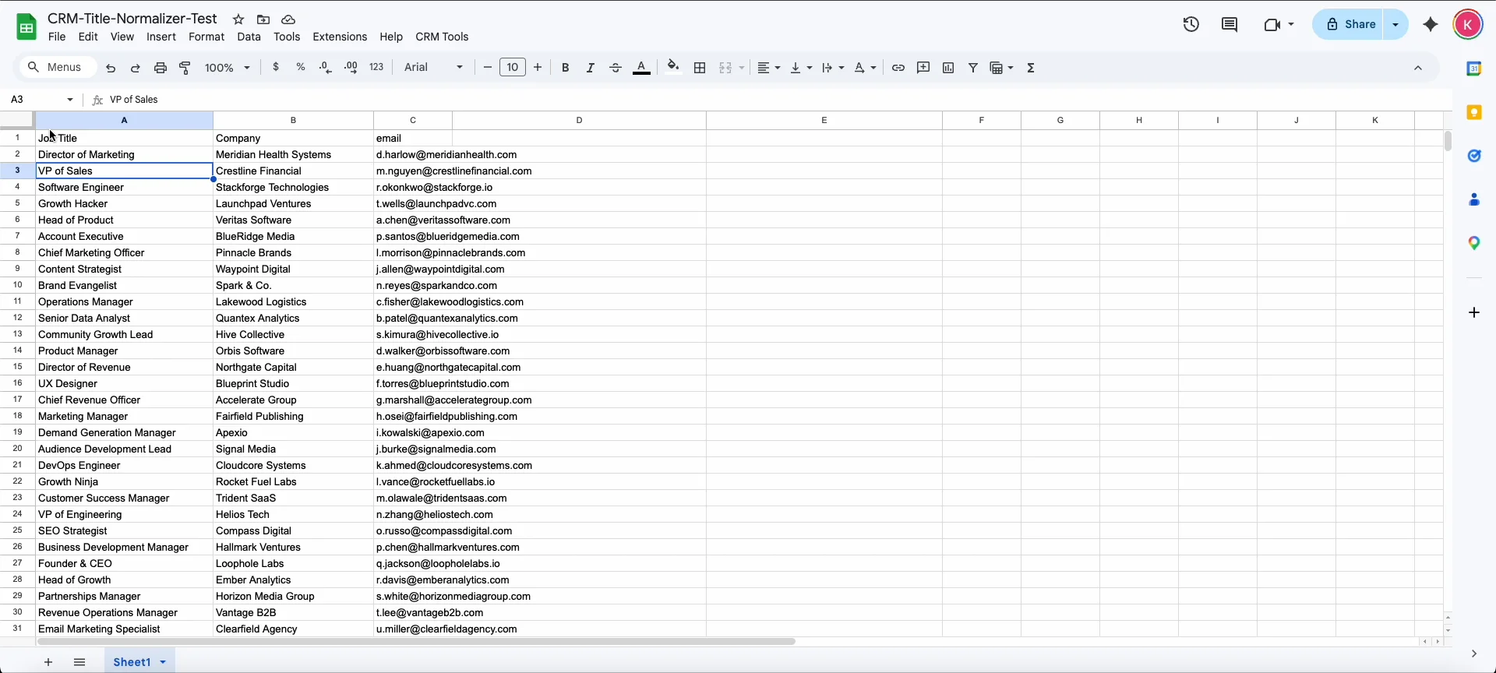Open the Gemini sparkle icon
Viewport: 1496px width, 673px height.
coord(1431,24)
